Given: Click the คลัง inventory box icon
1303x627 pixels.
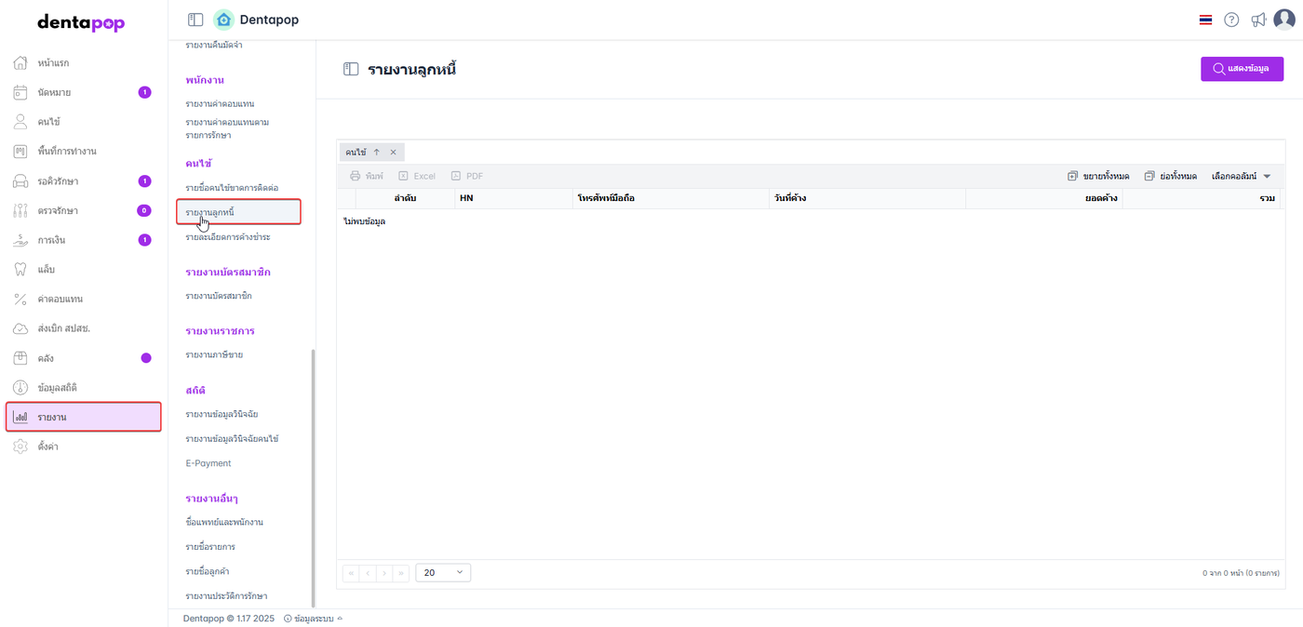Looking at the screenshot, I should pos(20,358).
